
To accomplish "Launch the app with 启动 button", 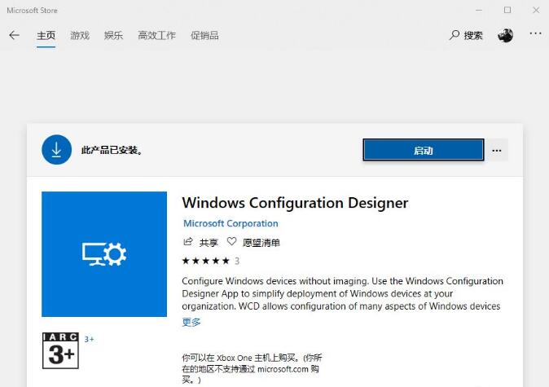I will click(423, 150).
